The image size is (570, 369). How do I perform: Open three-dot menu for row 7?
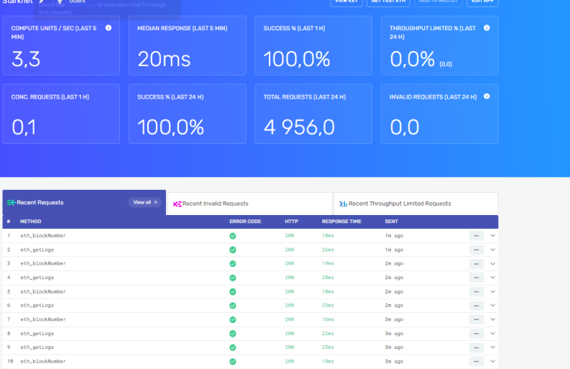coord(477,319)
